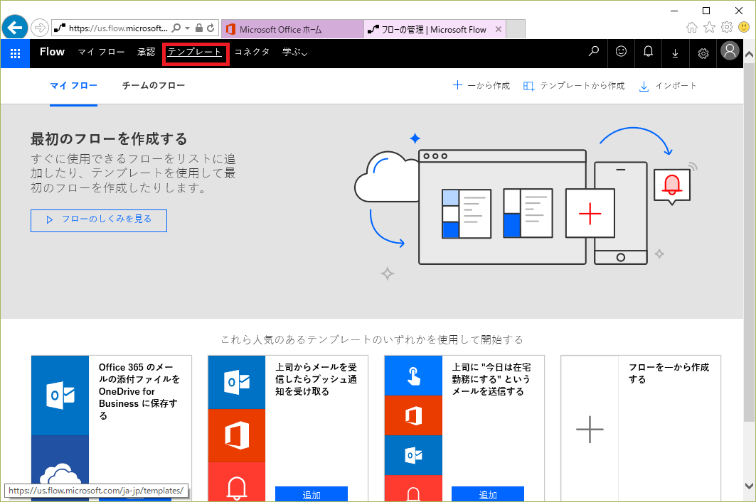The height and width of the screenshot is (502, 756).
Task: Open the テンプレート menu item
Action: tap(195, 52)
